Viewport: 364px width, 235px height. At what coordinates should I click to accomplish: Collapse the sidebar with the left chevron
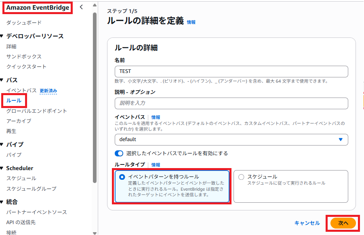pyautogui.click(x=81, y=7)
